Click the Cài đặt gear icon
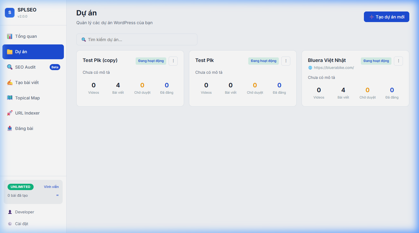419x233 pixels. click(x=10, y=224)
